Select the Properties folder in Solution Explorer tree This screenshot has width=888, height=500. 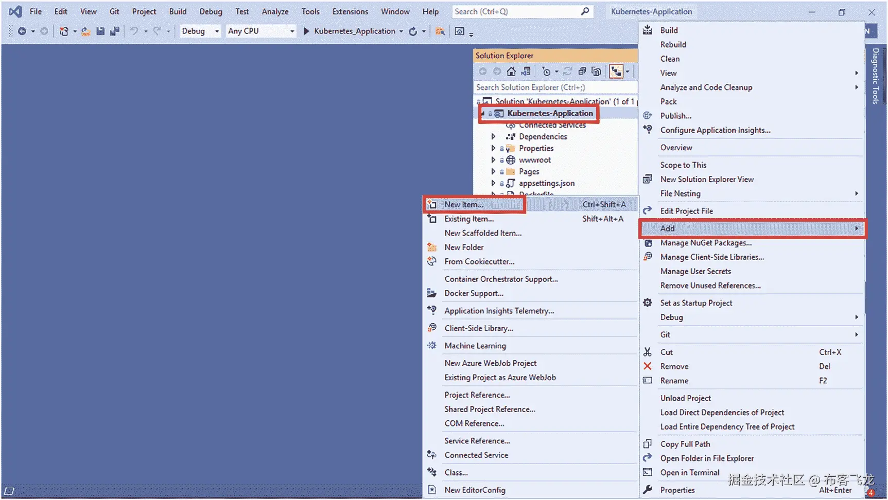[x=536, y=149]
